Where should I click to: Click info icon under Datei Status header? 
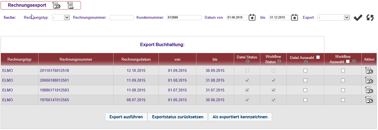[247, 62]
